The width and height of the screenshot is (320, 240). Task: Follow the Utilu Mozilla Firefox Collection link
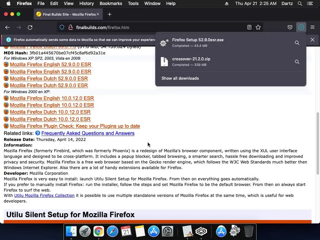[x=44, y=196]
